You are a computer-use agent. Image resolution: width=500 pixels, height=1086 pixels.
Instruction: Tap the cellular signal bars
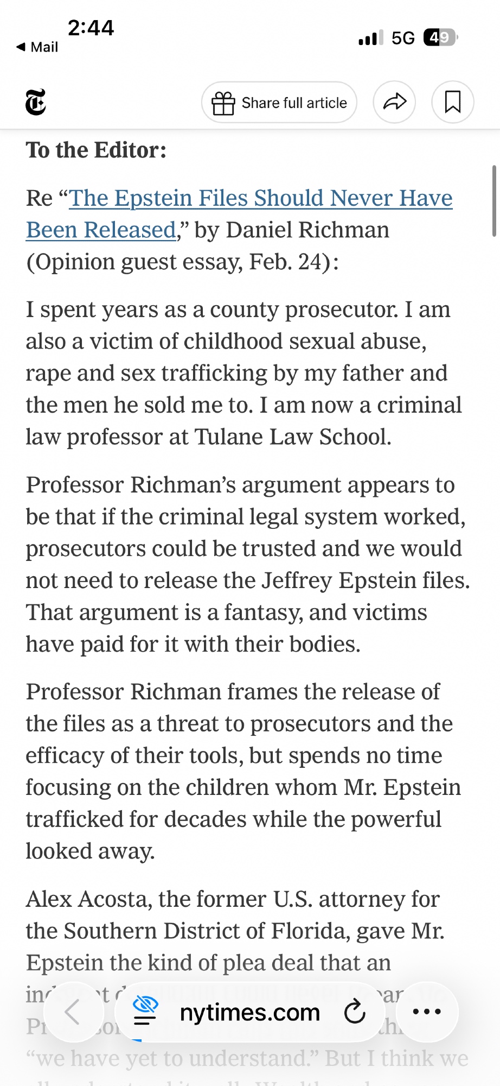tap(370, 38)
